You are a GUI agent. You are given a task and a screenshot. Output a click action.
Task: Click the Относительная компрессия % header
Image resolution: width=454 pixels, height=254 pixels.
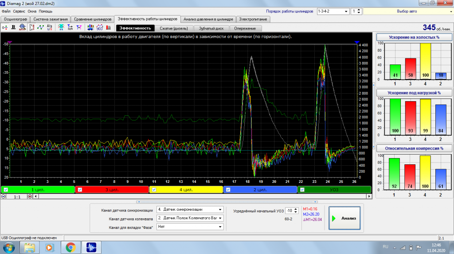[x=414, y=148]
